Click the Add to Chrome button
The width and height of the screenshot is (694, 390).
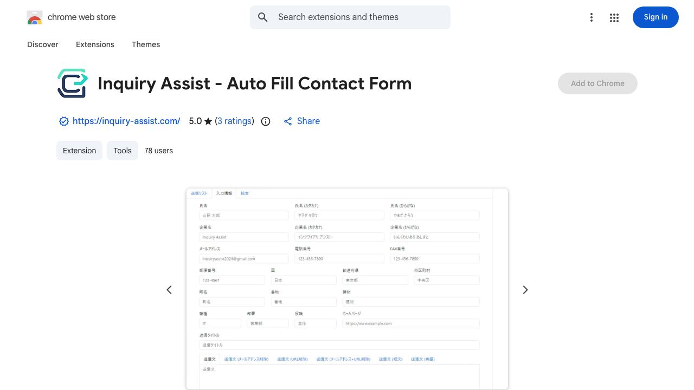point(597,83)
